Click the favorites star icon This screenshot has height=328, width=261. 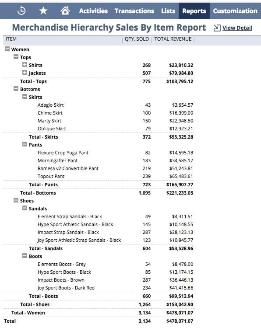[43, 10]
